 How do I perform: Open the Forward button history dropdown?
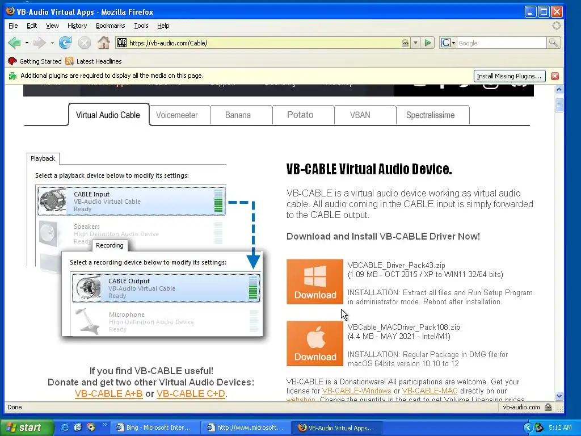click(52, 43)
